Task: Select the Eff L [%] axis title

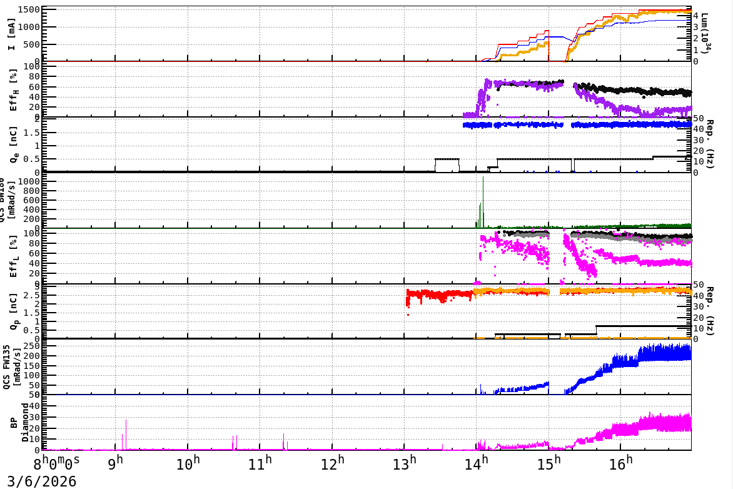Action: pyautogui.click(x=14, y=256)
